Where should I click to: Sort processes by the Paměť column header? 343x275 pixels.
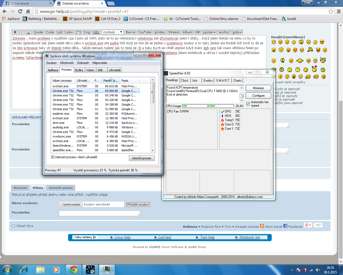pos(110,81)
